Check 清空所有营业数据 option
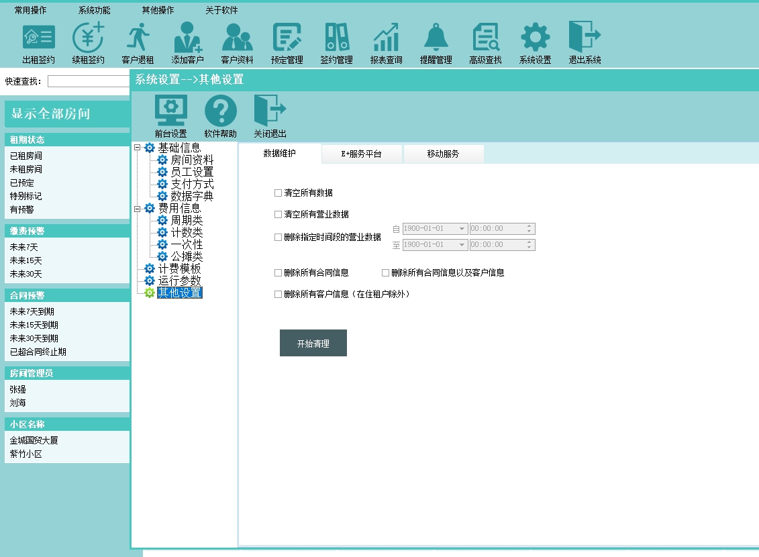 pyautogui.click(x=278, y=215)
